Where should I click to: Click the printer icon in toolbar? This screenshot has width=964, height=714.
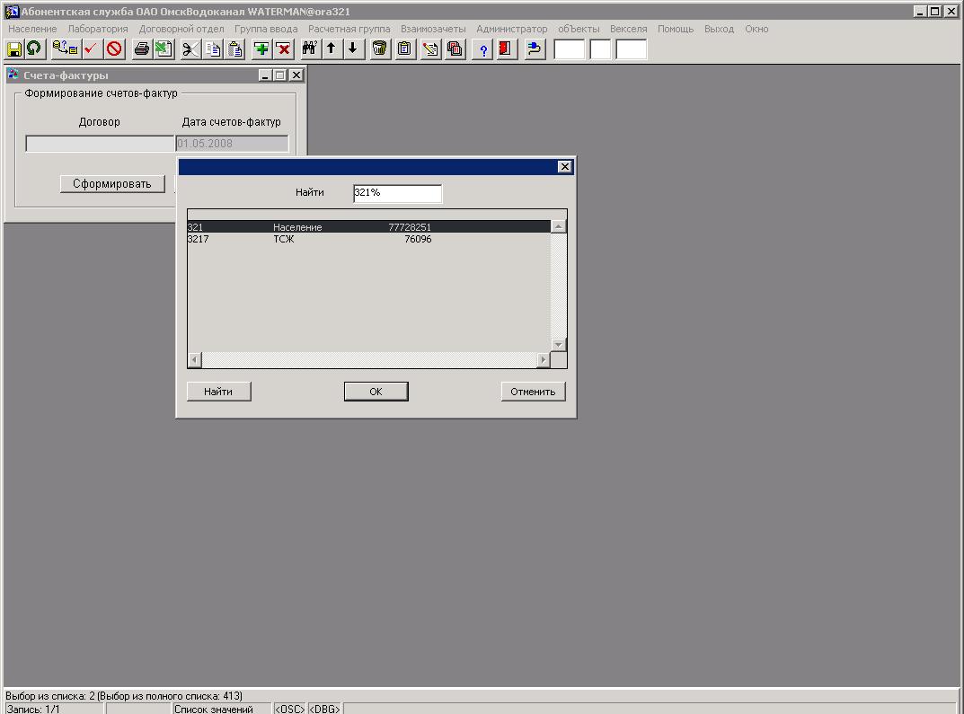point(142,49)
